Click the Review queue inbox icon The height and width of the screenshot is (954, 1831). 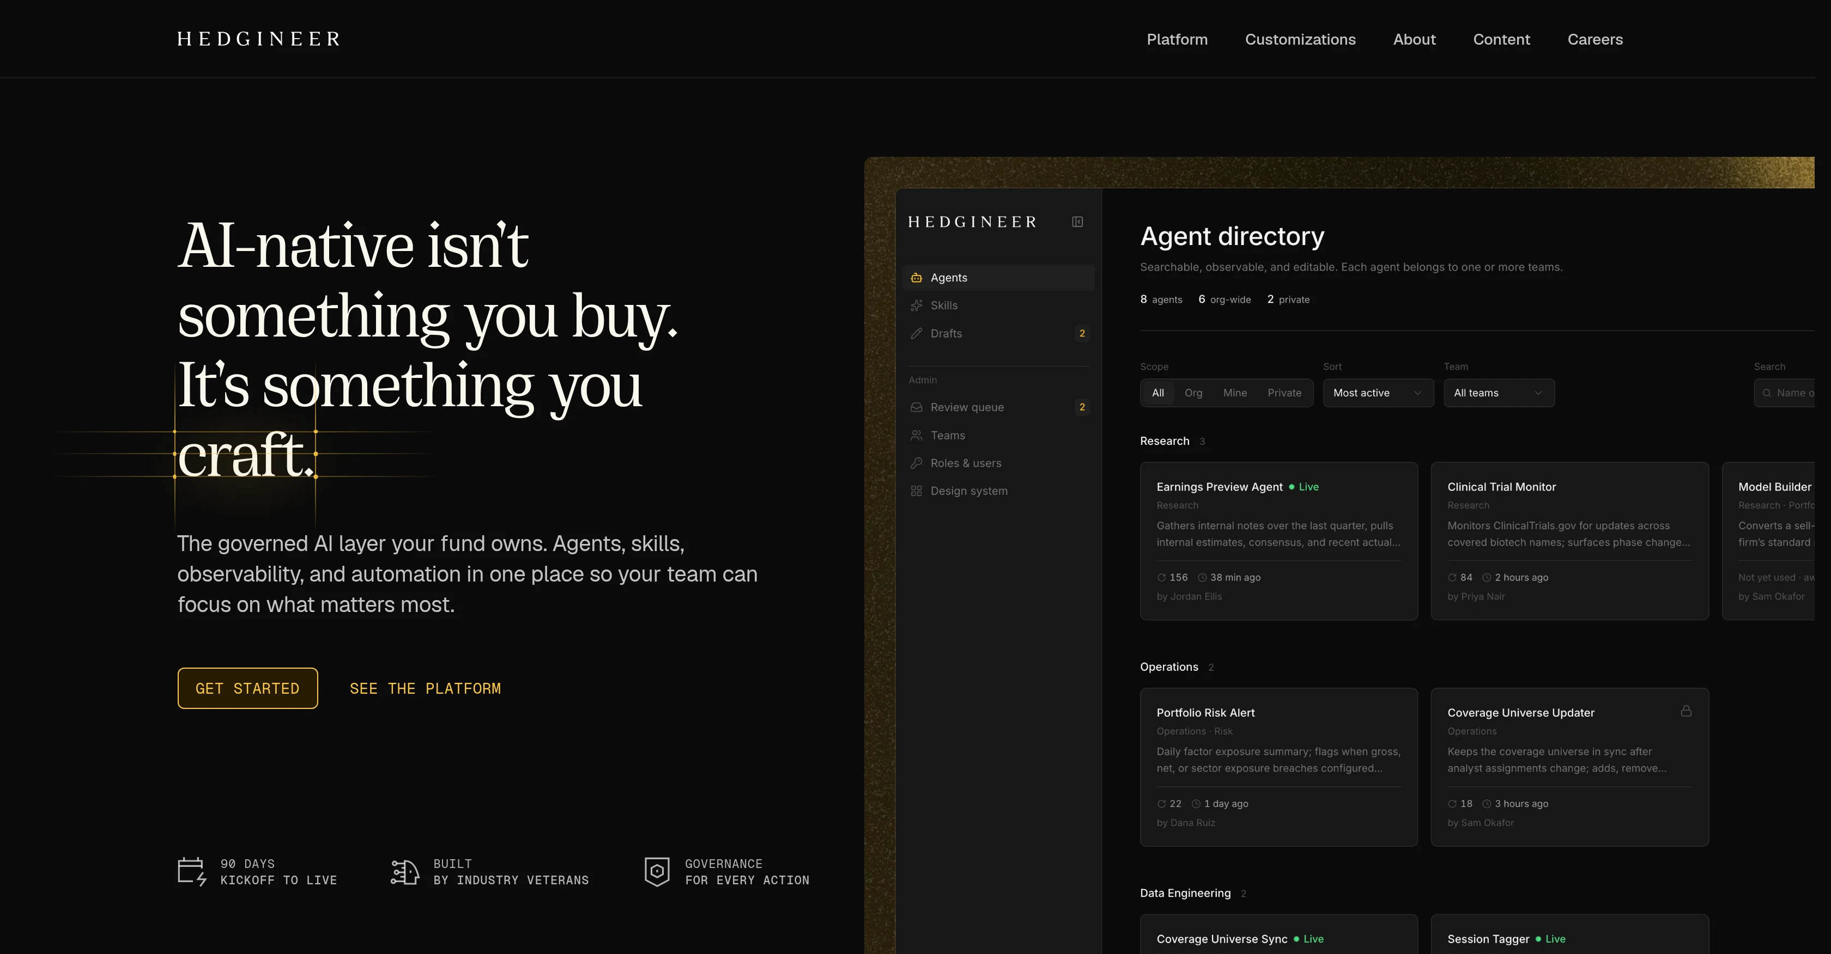(916, 407)
